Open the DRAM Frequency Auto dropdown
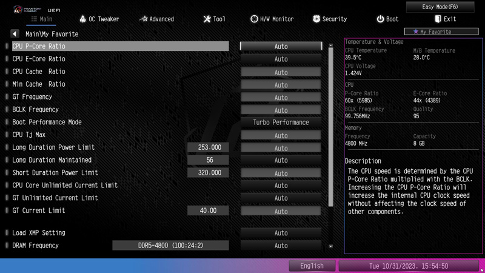The height and width of the screenshot is (273, 485). 281,246
